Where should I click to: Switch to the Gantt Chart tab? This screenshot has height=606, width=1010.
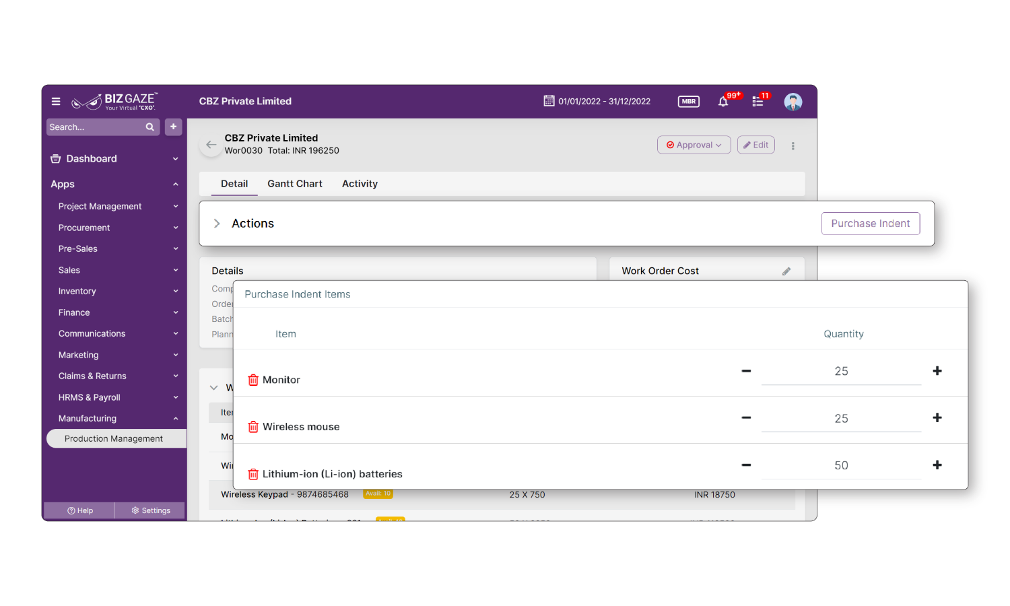pos(295,184)
